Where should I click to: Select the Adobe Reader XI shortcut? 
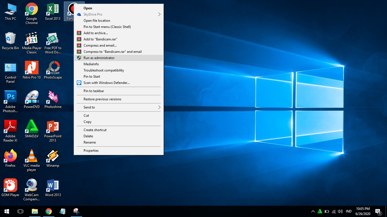10,131
